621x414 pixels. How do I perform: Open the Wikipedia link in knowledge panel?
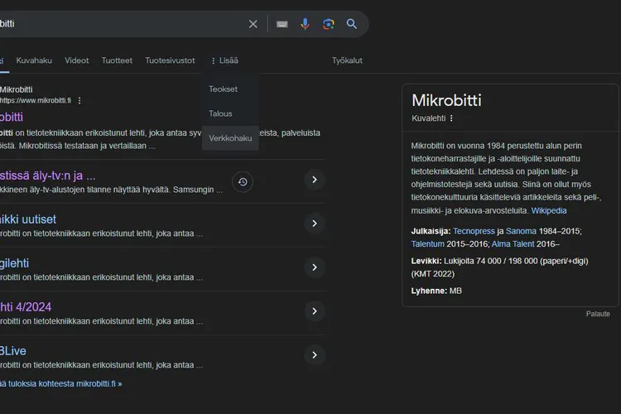549,211
